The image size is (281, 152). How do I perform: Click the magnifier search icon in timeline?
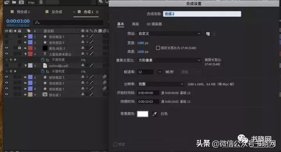point(37,22)
